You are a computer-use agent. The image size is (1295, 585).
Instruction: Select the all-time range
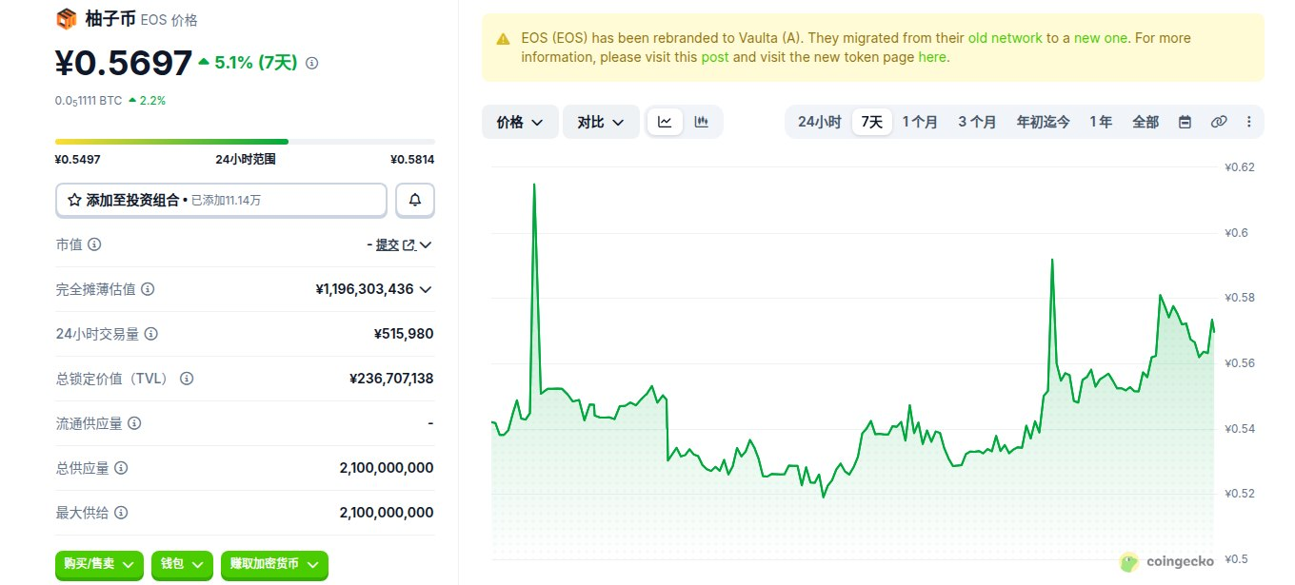tap(1146, 122)
